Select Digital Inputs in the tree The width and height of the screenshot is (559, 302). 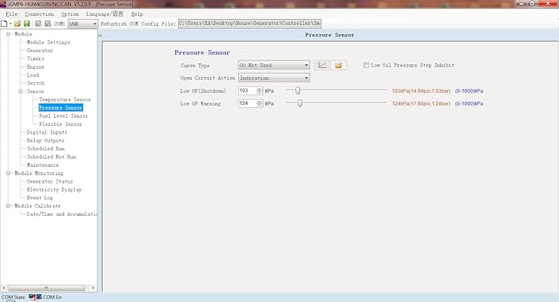click(47, 132)
